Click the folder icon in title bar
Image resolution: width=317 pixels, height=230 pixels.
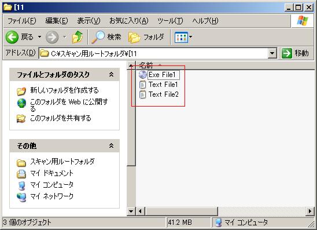[8, 7]
